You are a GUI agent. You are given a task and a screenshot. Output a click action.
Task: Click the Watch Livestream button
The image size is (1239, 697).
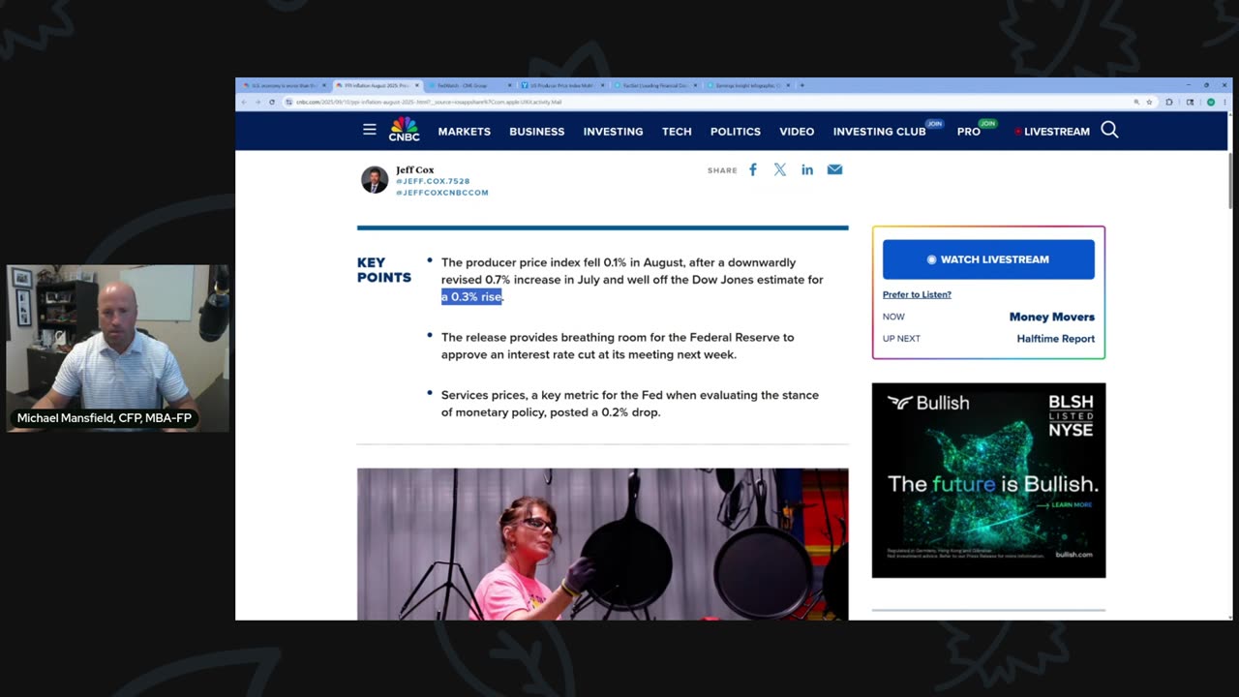coord(988,259)
